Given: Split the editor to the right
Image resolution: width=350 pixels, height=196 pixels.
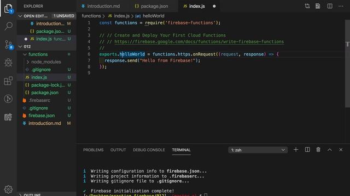Looking at the screenshot, I should pos(330,6).
